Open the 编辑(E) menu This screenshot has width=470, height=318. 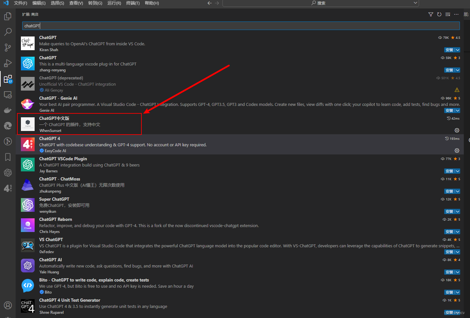pos(39,3)
